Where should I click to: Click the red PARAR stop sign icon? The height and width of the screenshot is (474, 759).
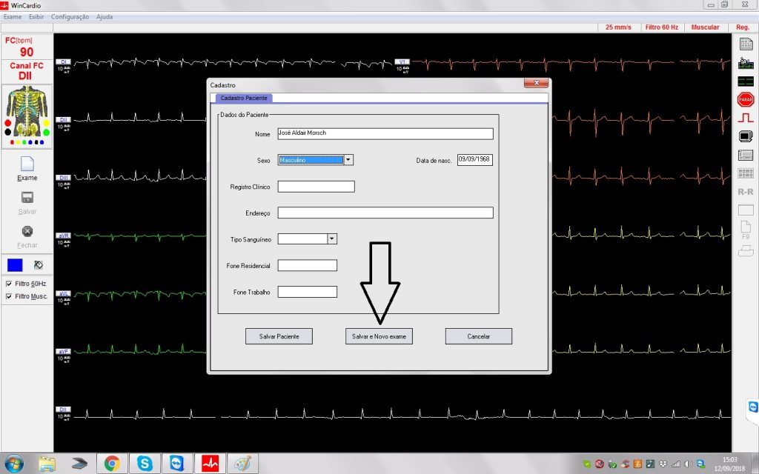pyautogui.click(x=746, y=99)
